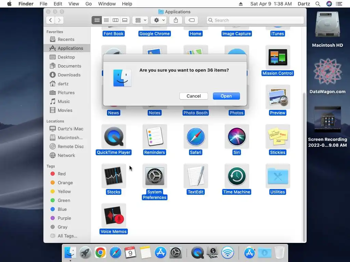350x262 pixels.
Task: Select Desktop in the sidebar
Action: 67,57
